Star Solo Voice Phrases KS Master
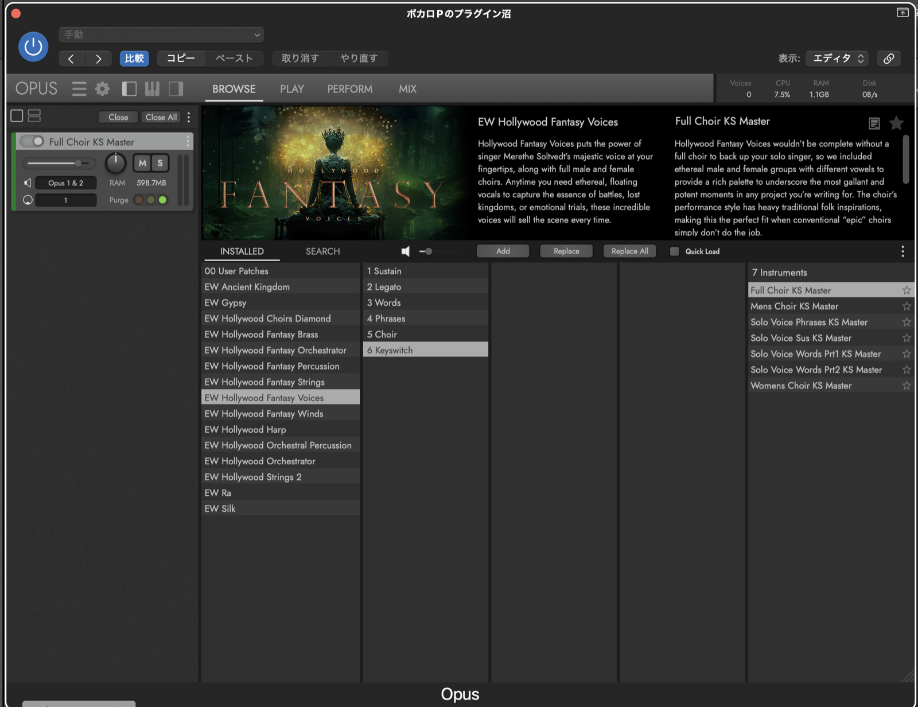Screen dimensions: 918x707 [907, 322]
